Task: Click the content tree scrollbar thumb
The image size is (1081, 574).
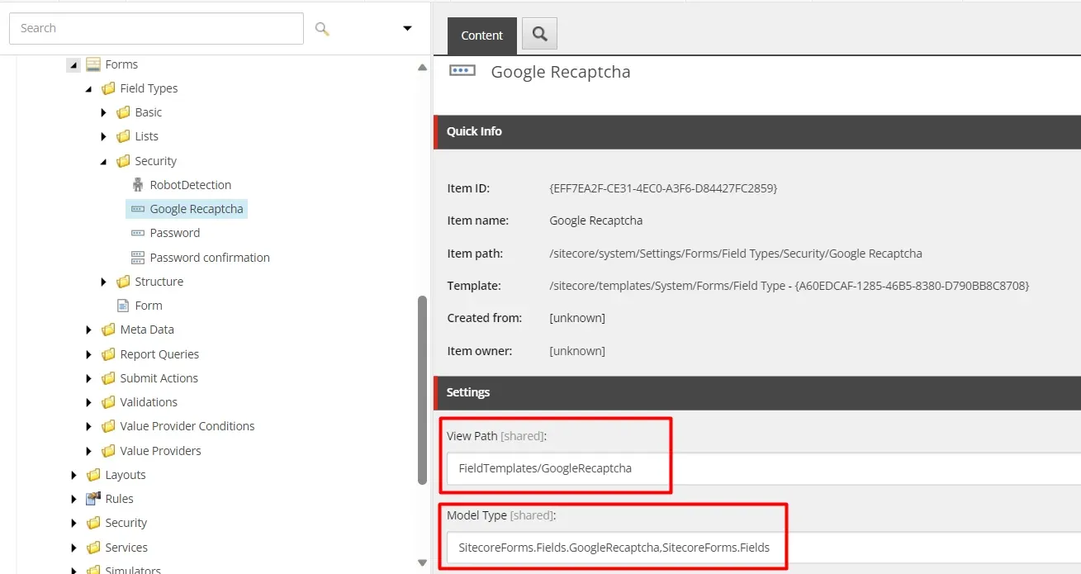Action: tap(422, 391)
